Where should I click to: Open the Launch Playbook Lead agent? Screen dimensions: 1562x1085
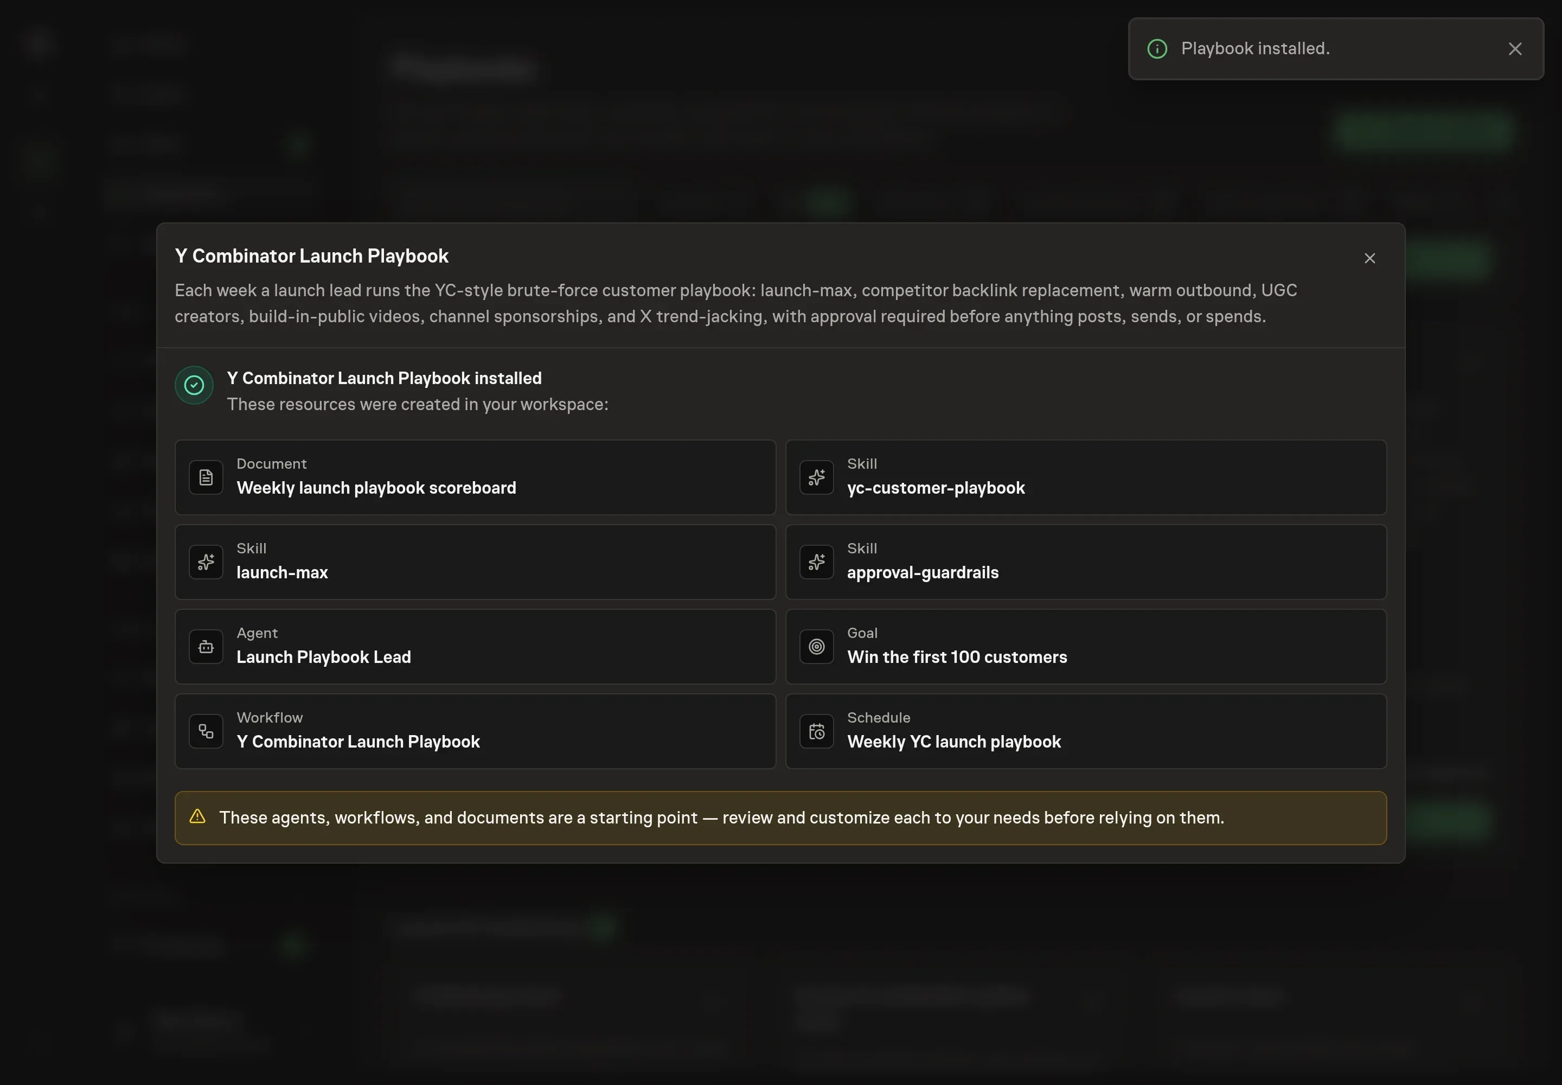[x=475, y=647]
